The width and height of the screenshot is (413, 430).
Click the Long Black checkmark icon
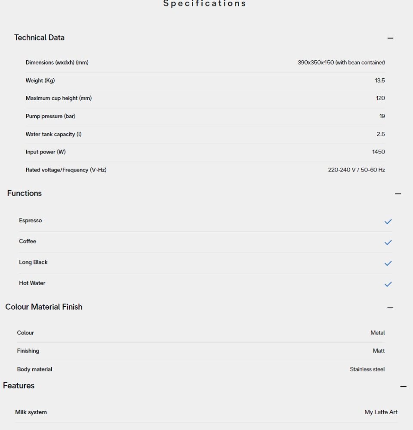388,263
